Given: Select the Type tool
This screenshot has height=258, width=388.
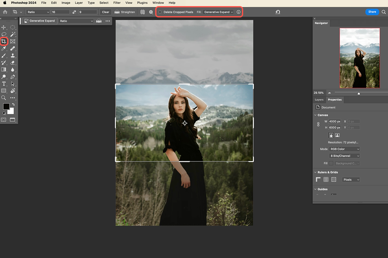Looking at the screenshot, I should click(4, 84).
